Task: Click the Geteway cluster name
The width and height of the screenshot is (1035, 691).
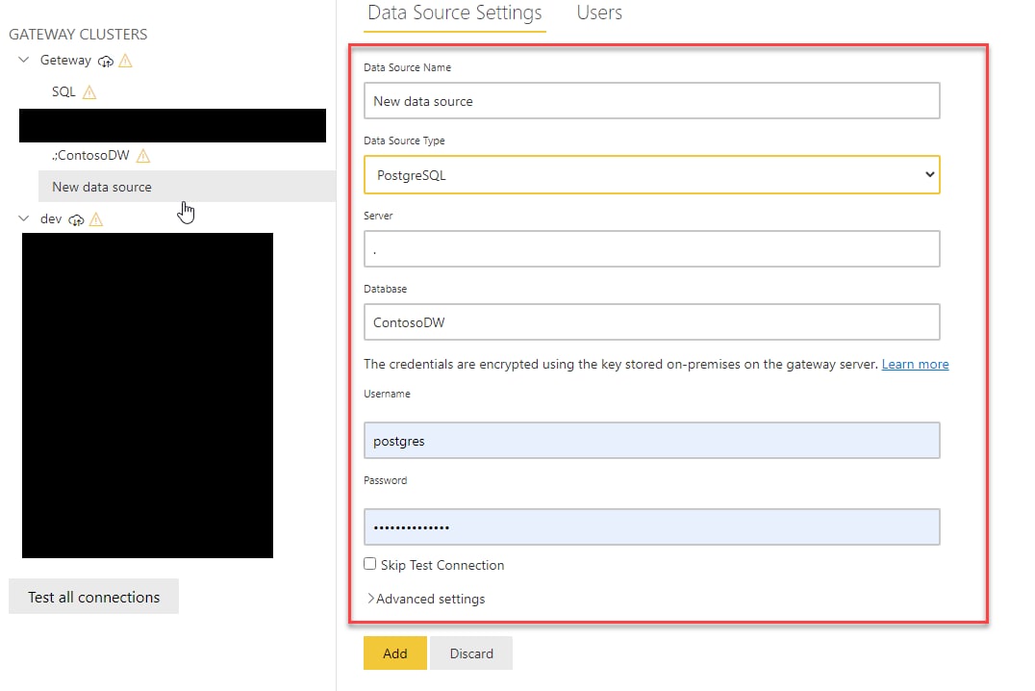Action: (65, 60)
